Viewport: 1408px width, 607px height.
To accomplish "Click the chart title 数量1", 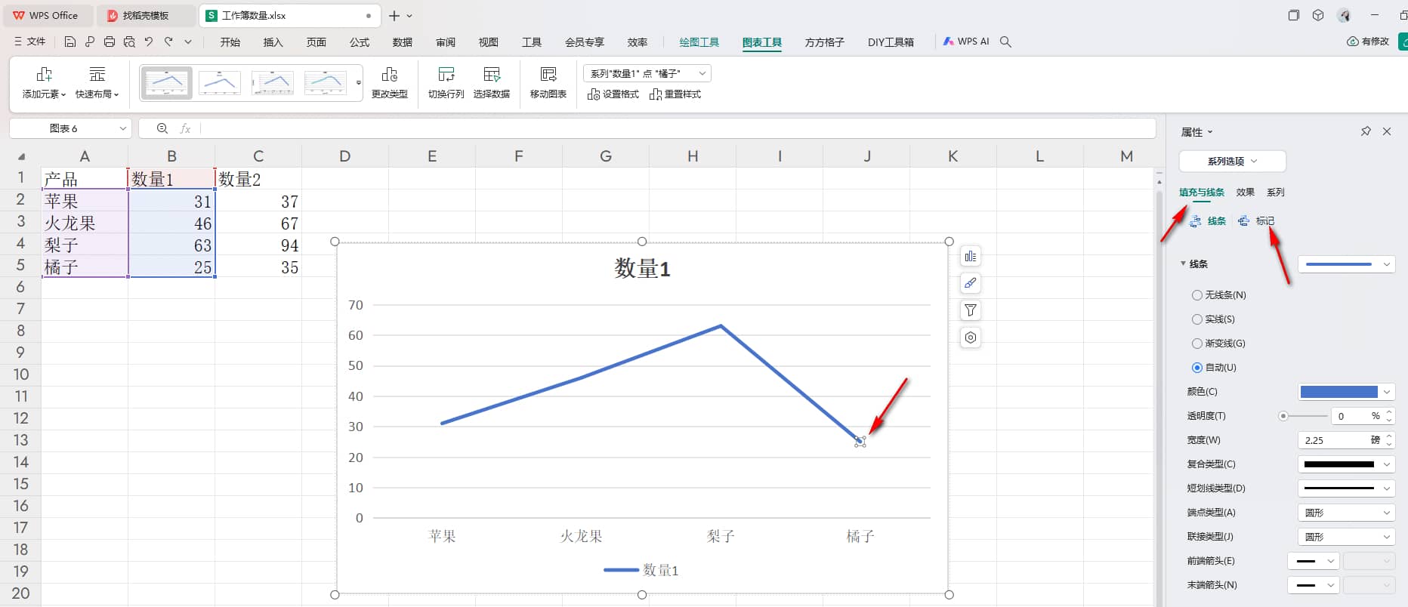I will [642, 269].
